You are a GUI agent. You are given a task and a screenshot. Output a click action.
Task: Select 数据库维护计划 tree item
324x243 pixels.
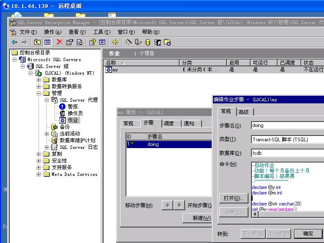[x=77, y=140]
